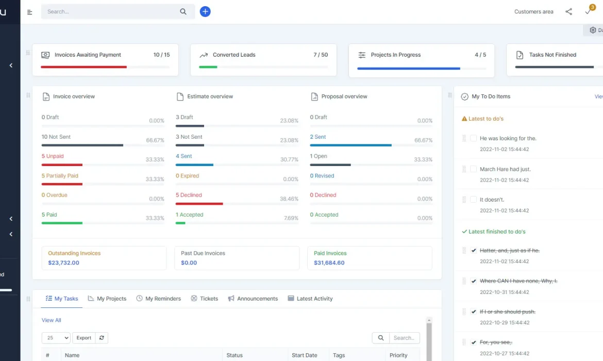
Task: Check the to-do 'He was looking for the.'
Action: tap(474, 138)
